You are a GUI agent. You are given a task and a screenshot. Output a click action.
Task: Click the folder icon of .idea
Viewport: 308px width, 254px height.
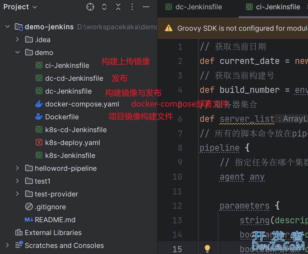tap(29, 39)
